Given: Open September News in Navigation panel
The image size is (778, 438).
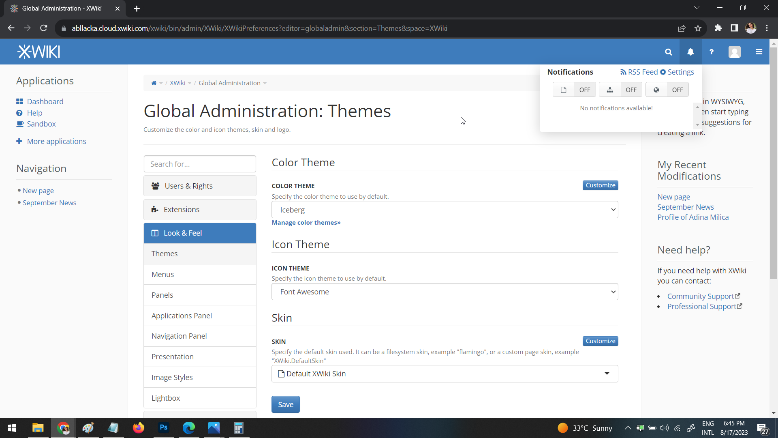Looking at the screenshot, I should tap(49, 203).
